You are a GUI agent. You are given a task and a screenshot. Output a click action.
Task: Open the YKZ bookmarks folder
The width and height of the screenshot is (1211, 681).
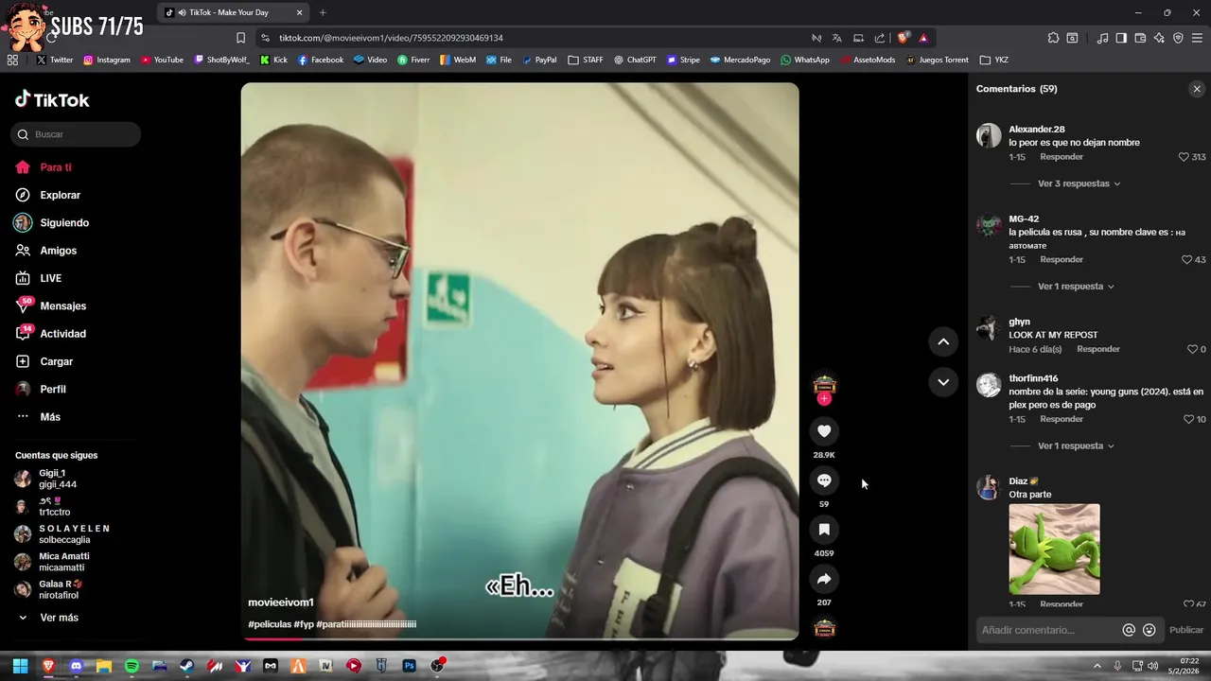(994, 60)
